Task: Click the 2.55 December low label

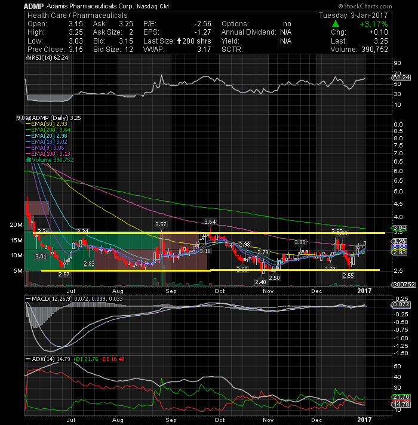Action: coord(348,275)
